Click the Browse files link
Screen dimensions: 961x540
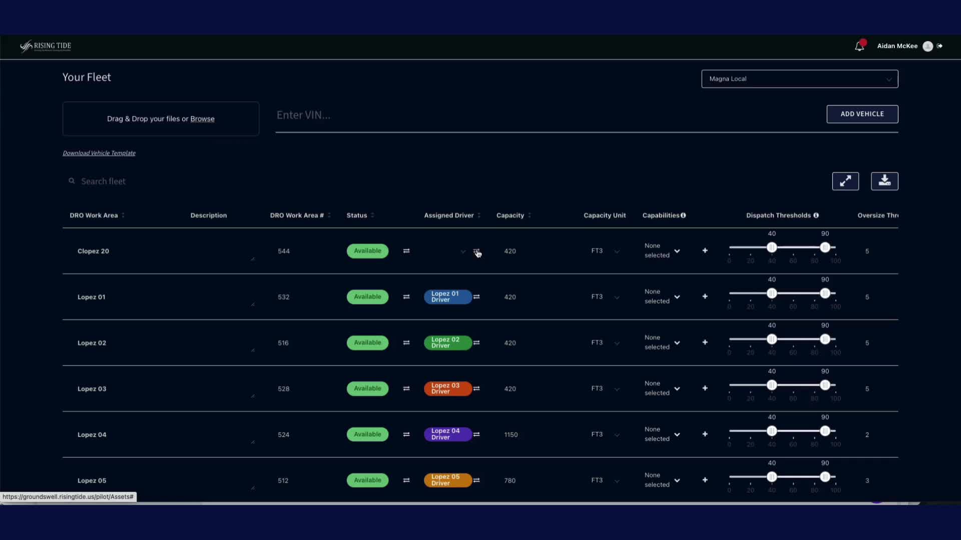click(202, 119)
